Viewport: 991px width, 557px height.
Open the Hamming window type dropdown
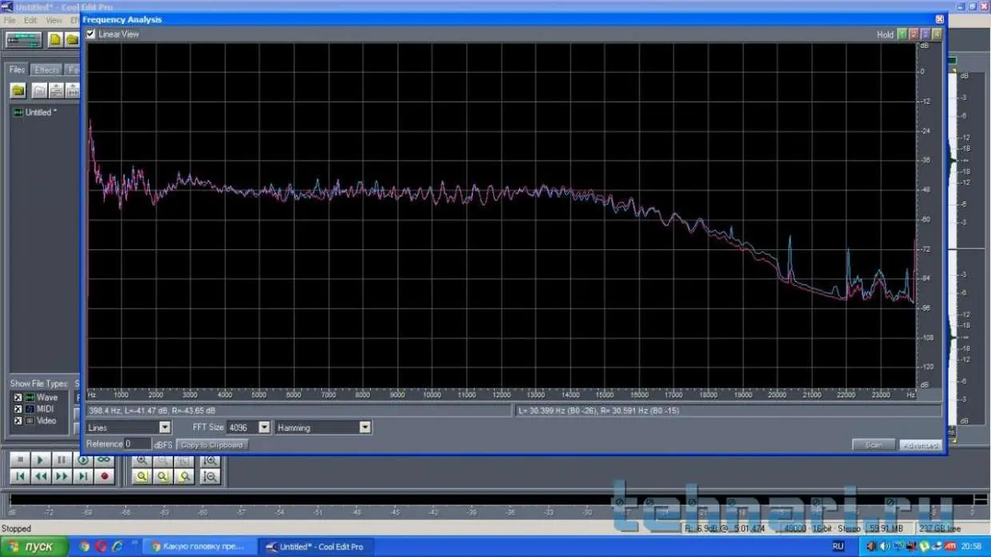(364, 428)
